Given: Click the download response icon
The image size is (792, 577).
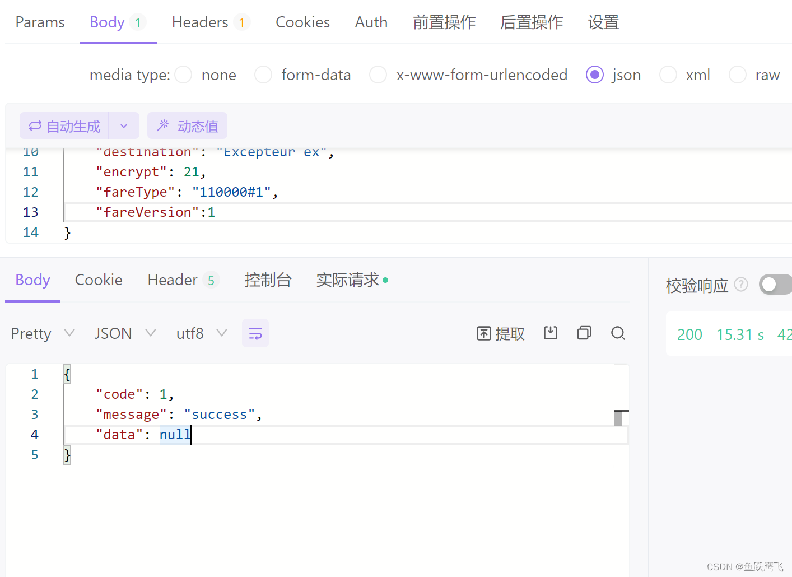Looking at the screenshot, I should (x=551, y=333).
